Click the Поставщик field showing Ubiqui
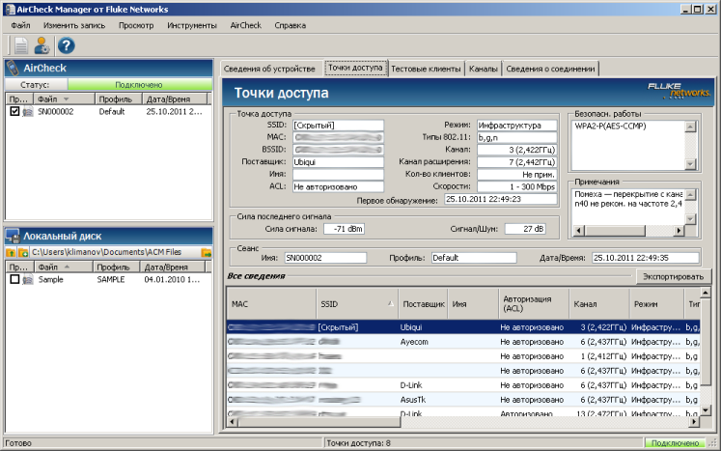The width and height of the screenshot is (721, 451). tap(338, 162)
